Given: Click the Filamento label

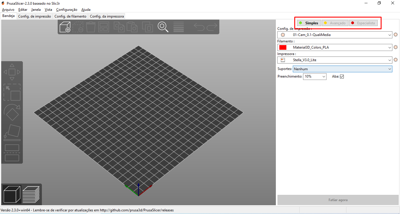Looking at the screenshot, I should coord(286,41).
